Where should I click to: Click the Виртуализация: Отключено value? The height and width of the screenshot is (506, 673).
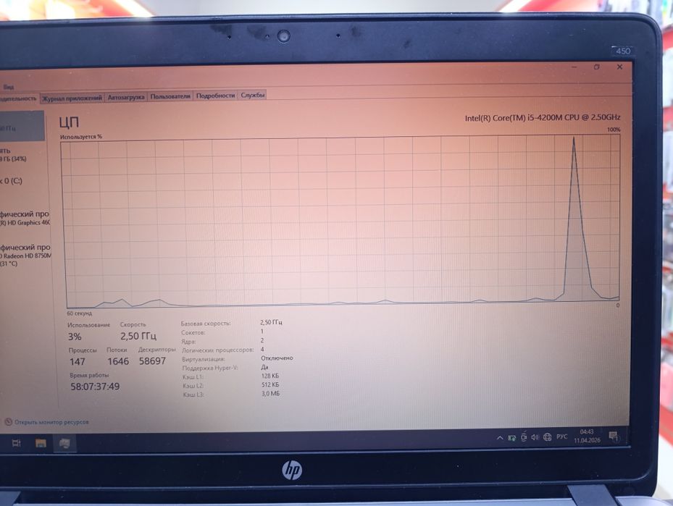277,358
